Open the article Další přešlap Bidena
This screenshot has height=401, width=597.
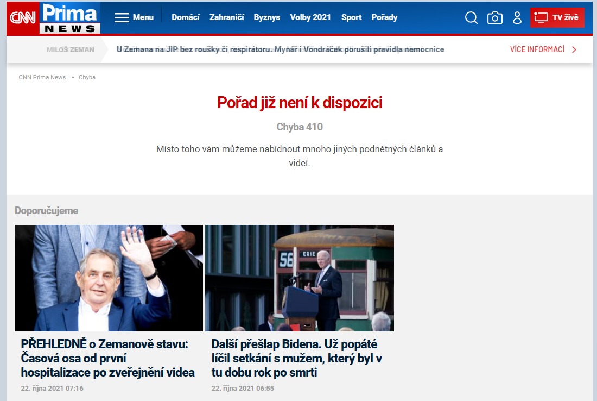pos(296,358)
